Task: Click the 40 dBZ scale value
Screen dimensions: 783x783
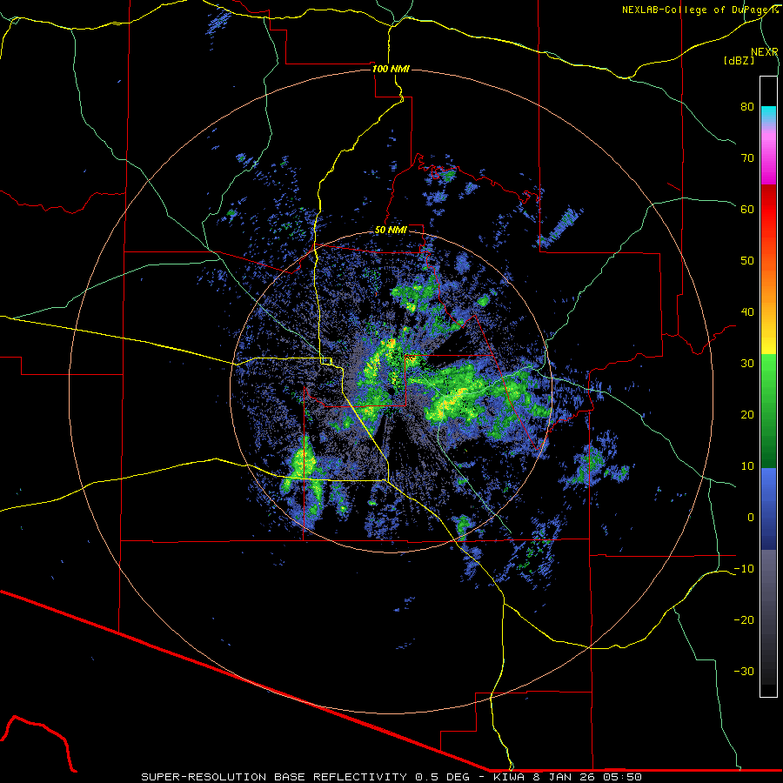Action: tap(747, 312)
